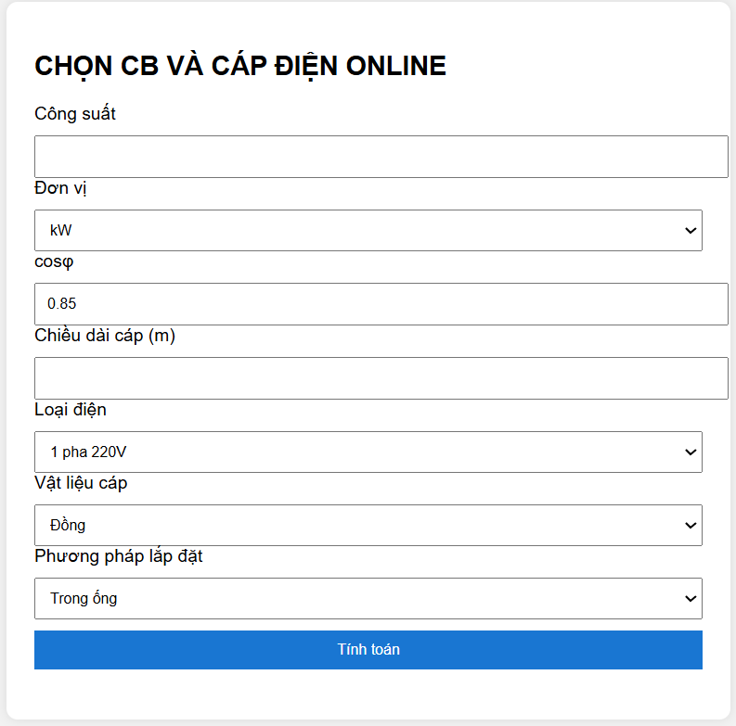The image size is (736, 726).
Task: Click the chevron arrow beside Trong ống
Action: (x=690, y=598)
